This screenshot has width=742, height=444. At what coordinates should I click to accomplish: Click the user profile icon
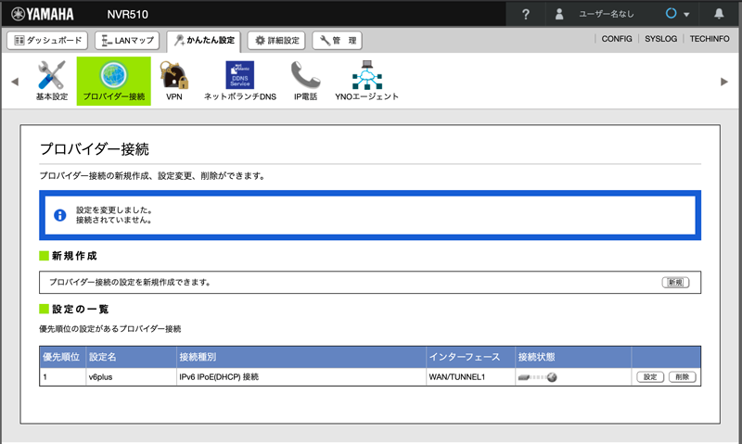tap(559, 14)
